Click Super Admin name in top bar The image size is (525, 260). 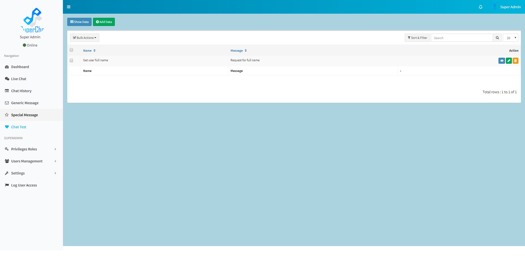pos(511,7)
